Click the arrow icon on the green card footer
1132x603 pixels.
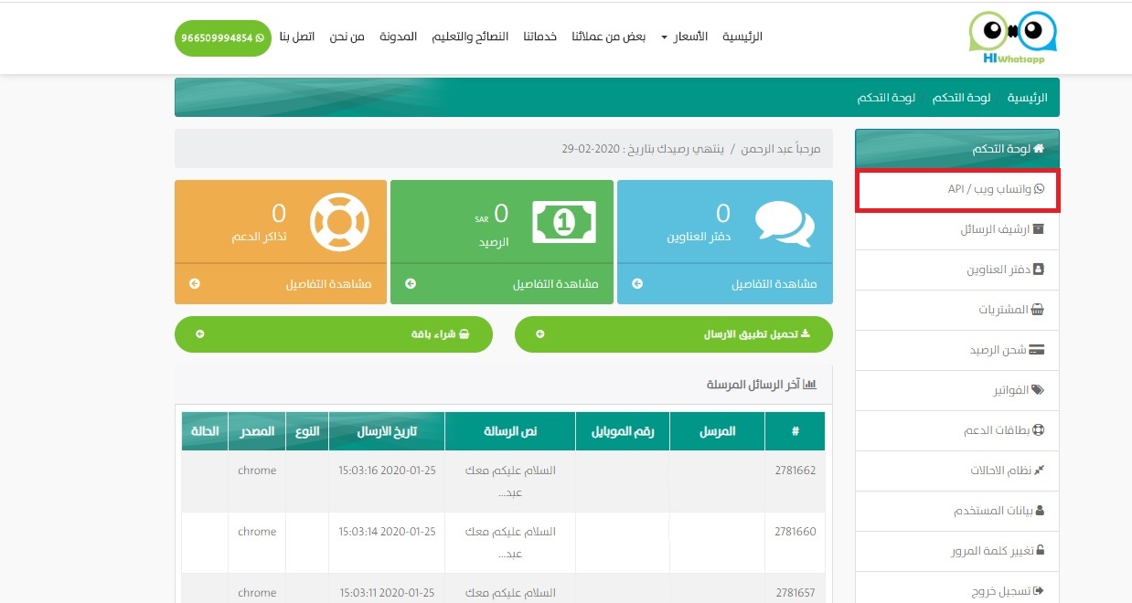coord(411,284)
